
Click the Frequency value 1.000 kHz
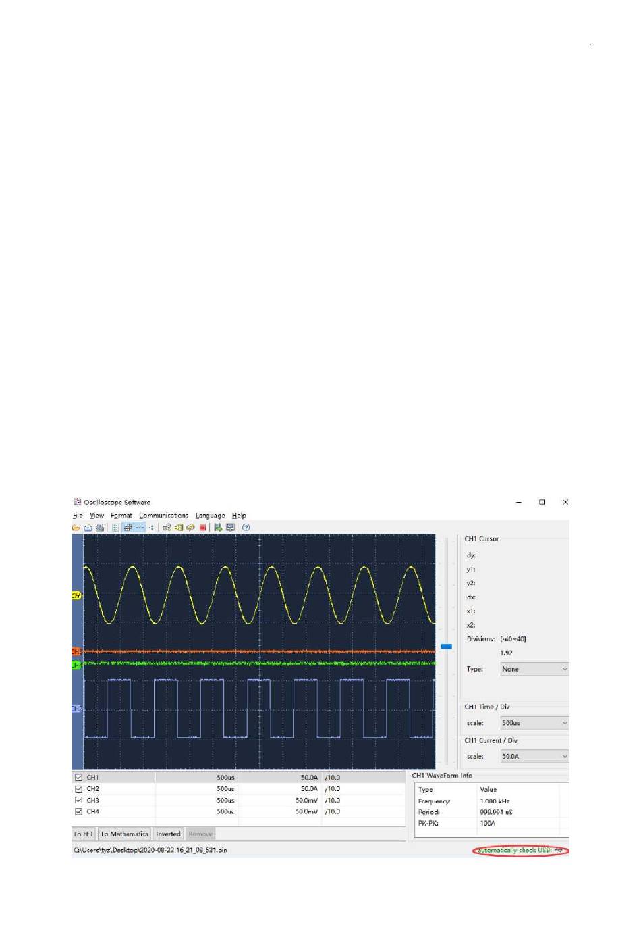(495, 801)
